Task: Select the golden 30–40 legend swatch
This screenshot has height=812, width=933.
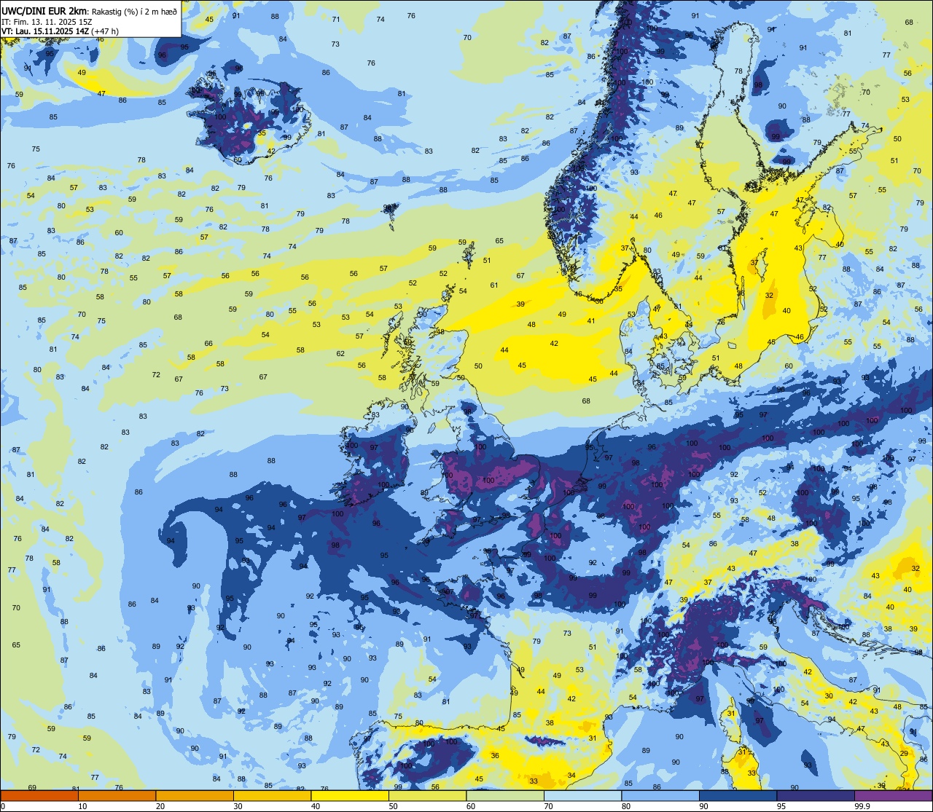Action: click(x=272, y=795)
